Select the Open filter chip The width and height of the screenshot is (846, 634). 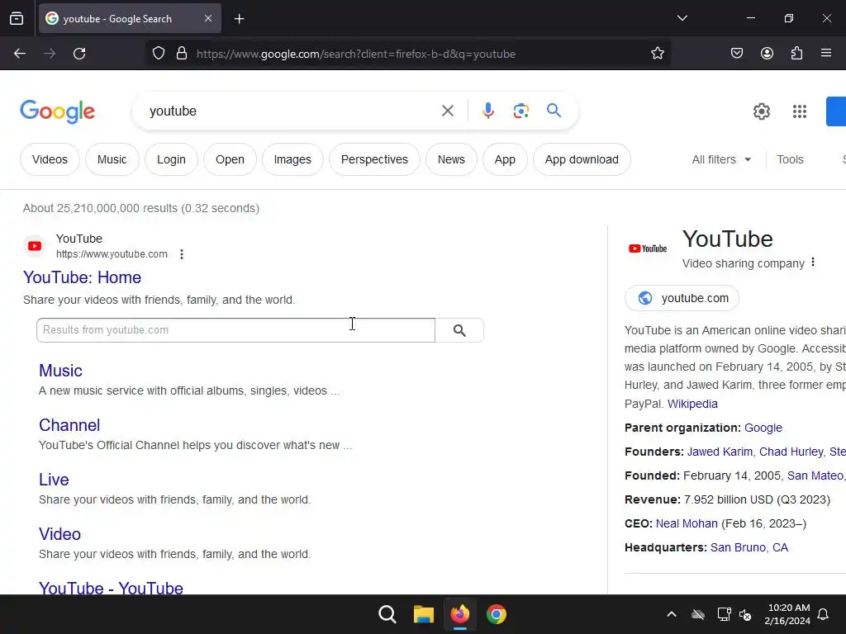(x=230, y=159)
